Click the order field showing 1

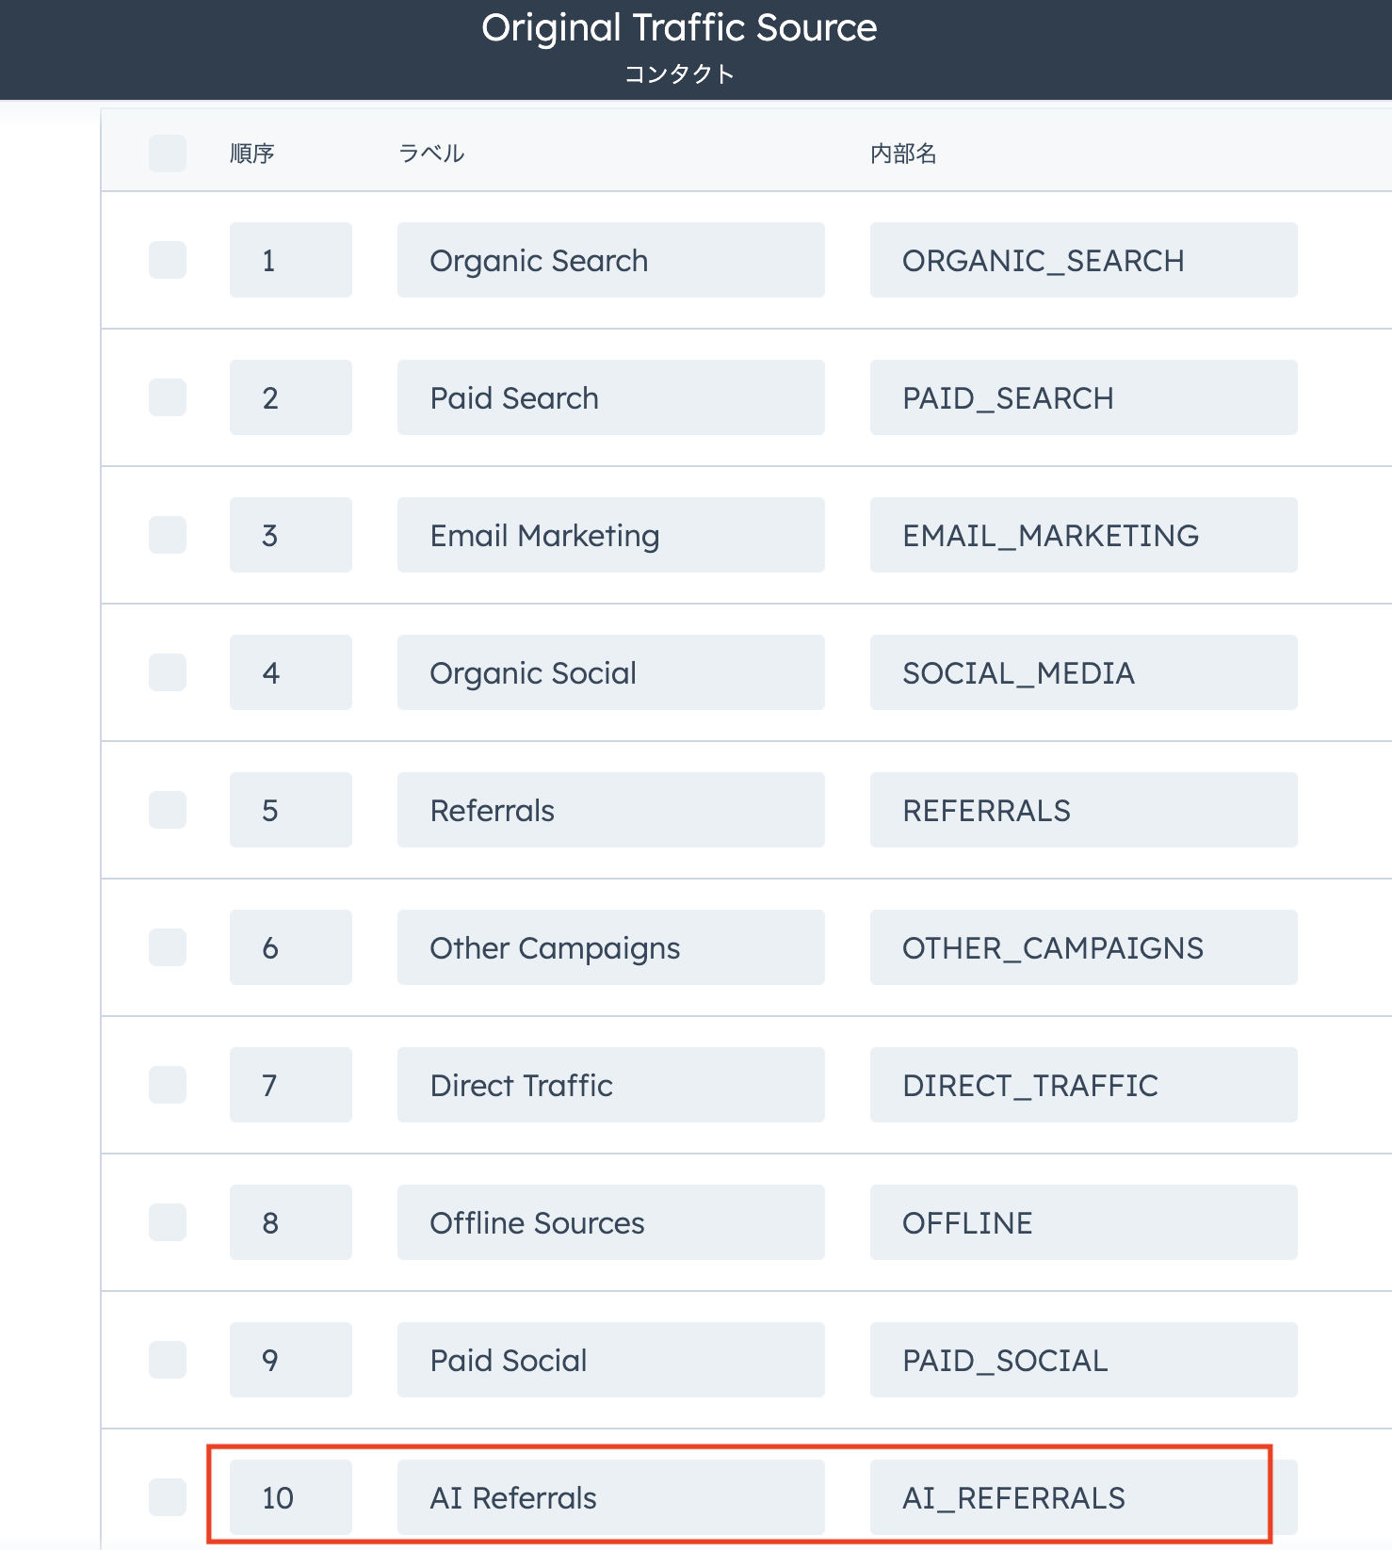click(291, 260)
